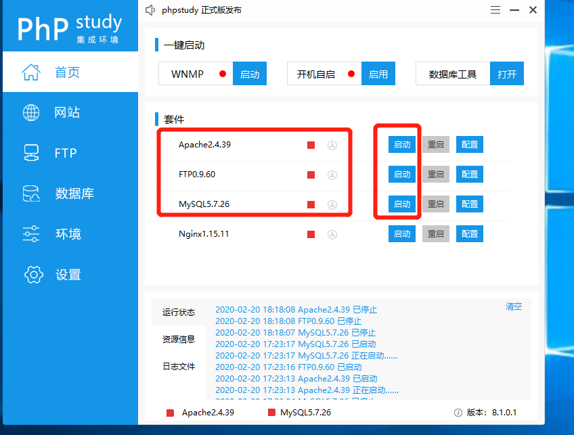This screenshot has width=574, height=435.
Task: Open FTP0.9.60 配置 settings
Action: (470, 174)
